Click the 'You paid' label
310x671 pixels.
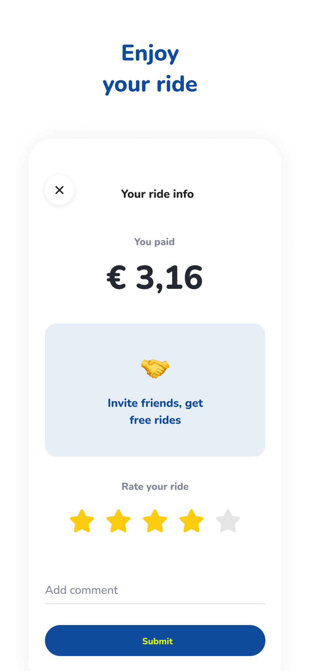[154, 242]
